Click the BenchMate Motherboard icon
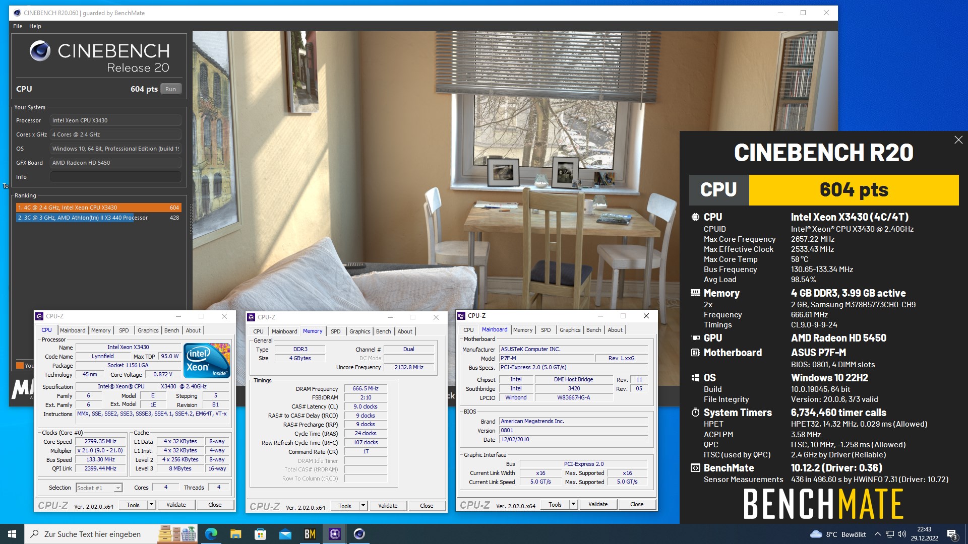The width and height of the screenshot is (968, 544). (695, 353)
